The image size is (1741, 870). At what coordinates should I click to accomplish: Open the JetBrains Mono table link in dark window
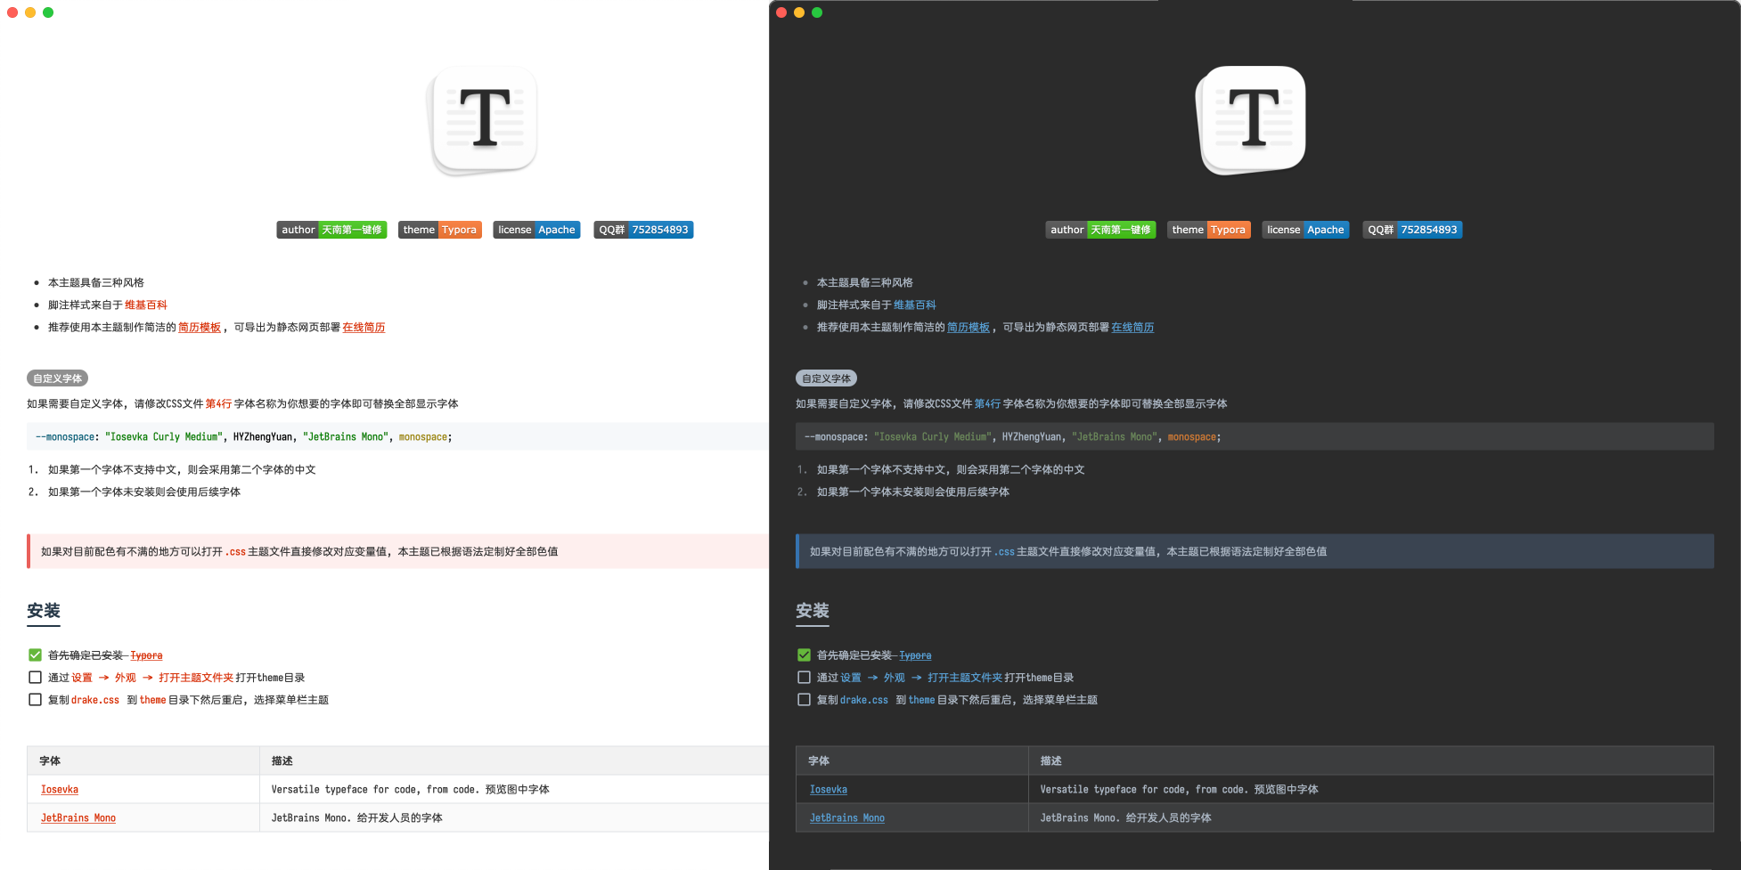point(847,818)
